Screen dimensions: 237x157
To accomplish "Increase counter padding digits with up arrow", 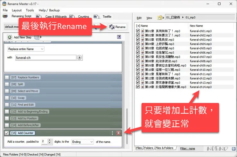I will [50, 140].
